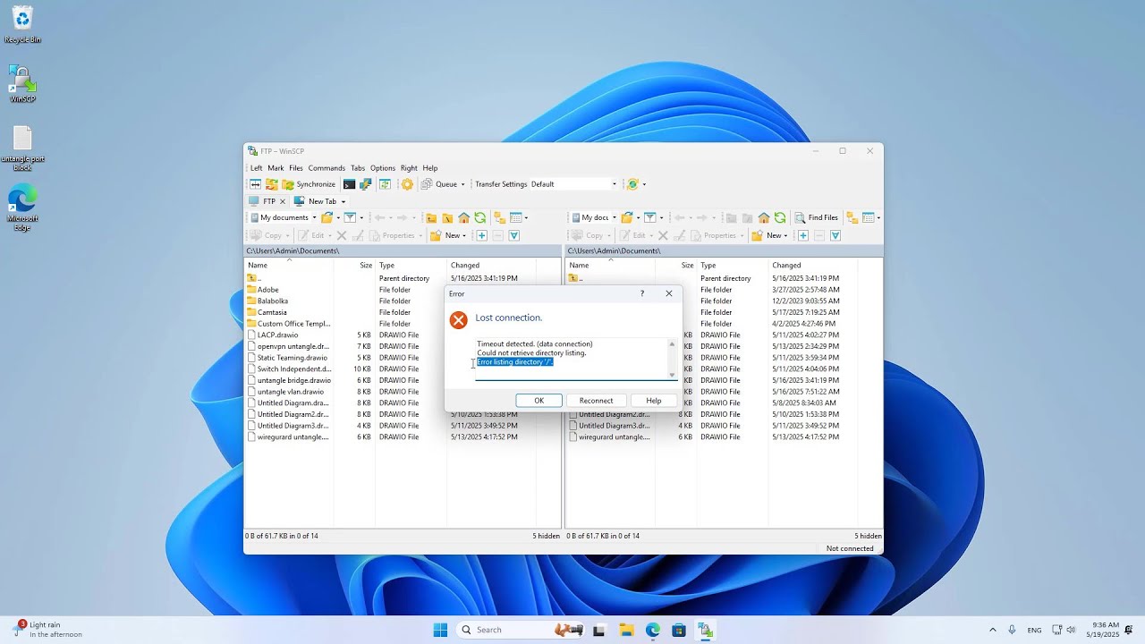Click Help button in the Error dialog
Screen dimensions: 1145x644
coord(654,401)
